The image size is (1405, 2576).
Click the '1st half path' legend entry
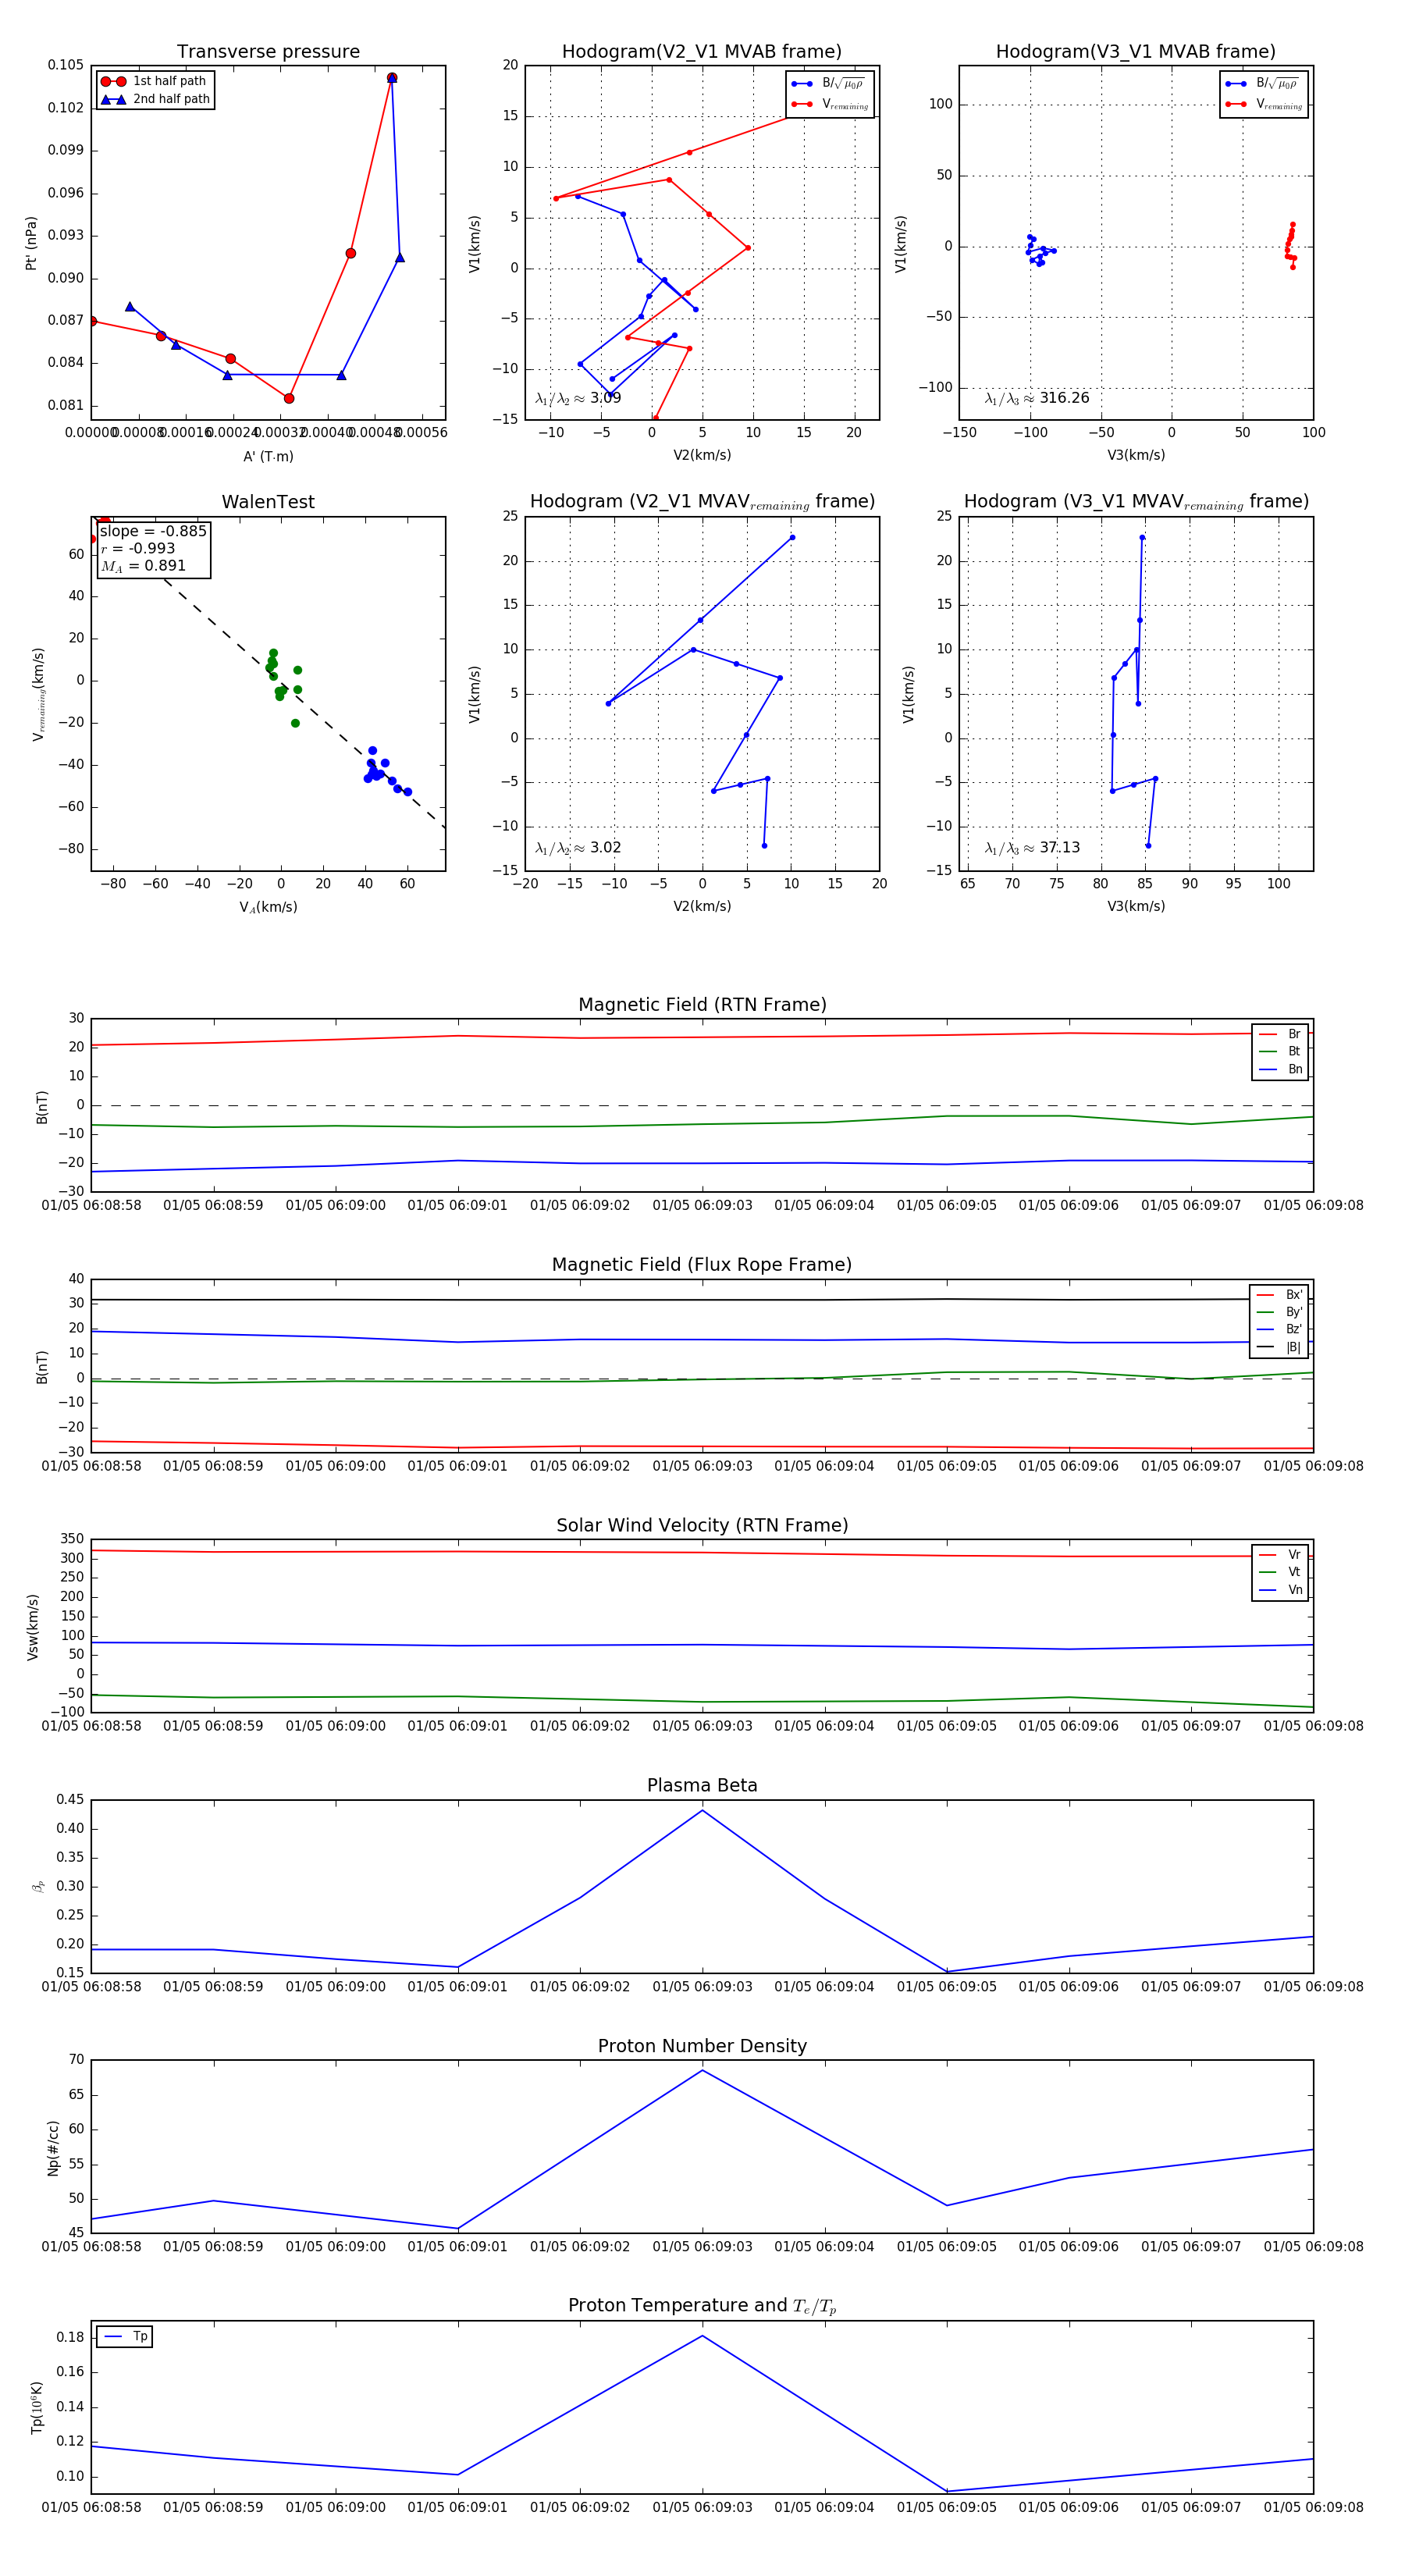(x=155, y=81)
